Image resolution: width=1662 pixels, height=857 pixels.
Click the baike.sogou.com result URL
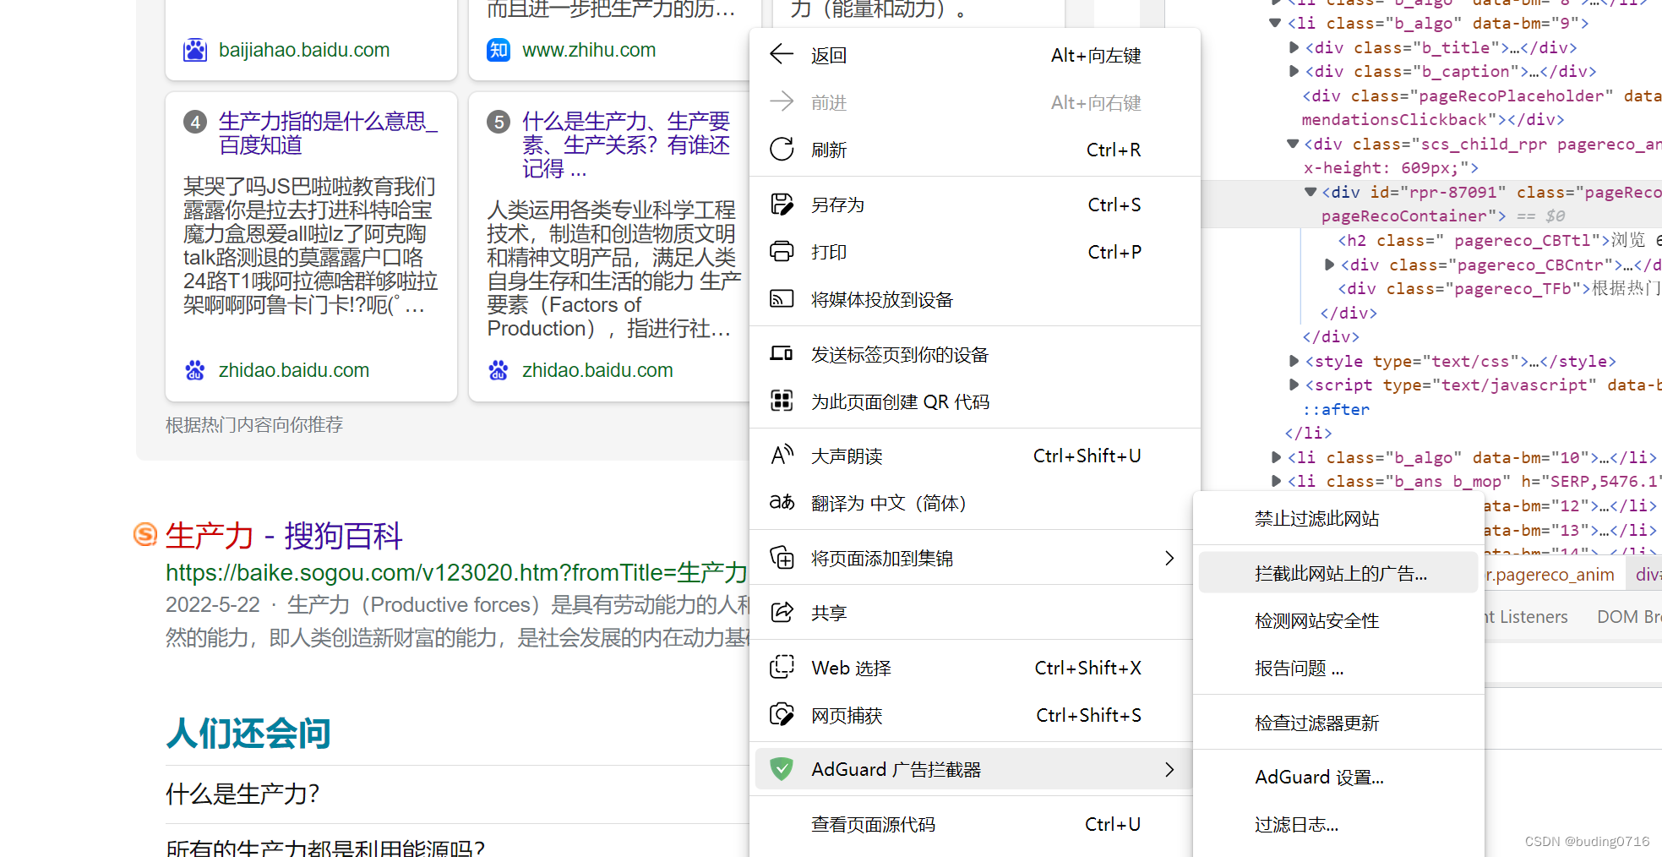click(456, 573)
